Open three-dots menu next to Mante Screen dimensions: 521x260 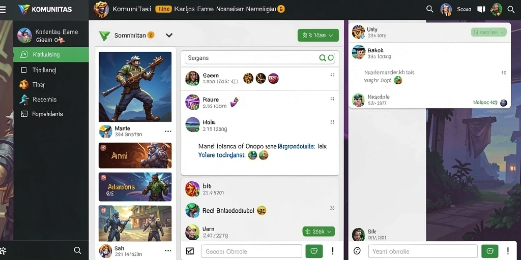[x=168, y=132]
